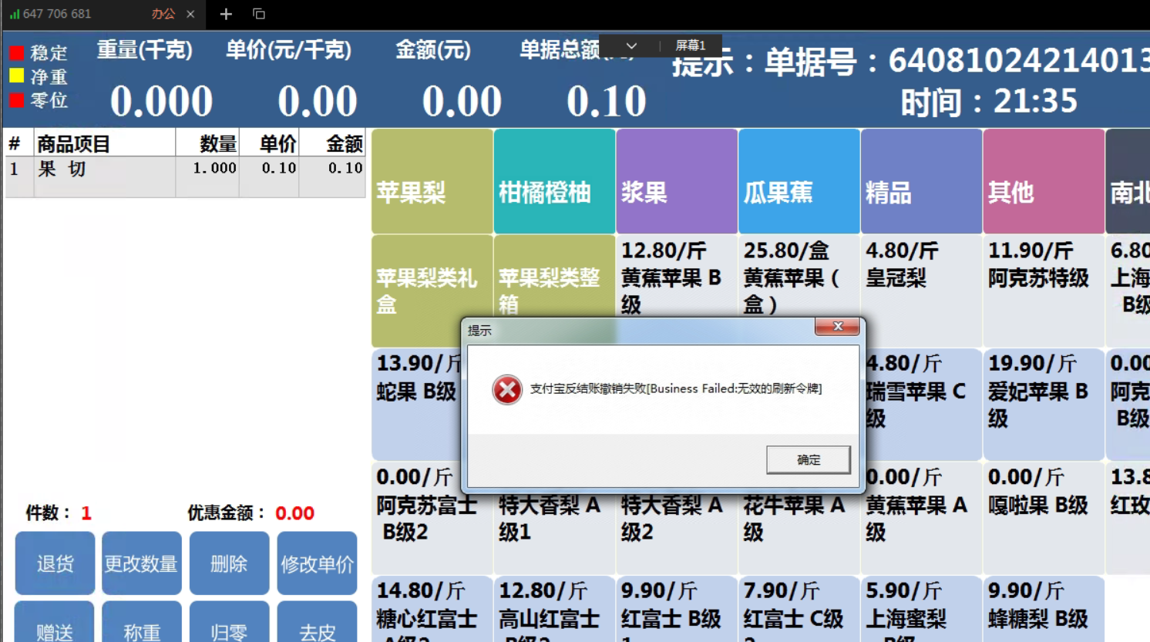Close the 提示 dialog with the red X
The height and width of the screenshot is (642, 1150).
point(837,327)
